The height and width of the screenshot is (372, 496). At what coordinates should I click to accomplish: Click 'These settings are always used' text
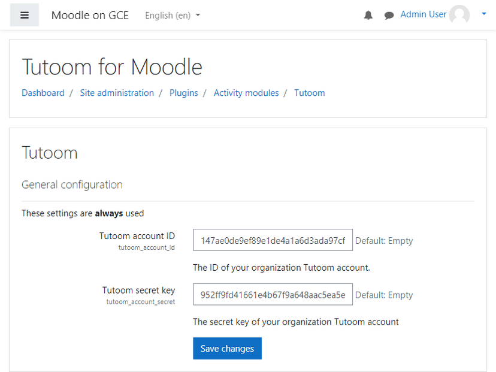[x=83, y=213]
